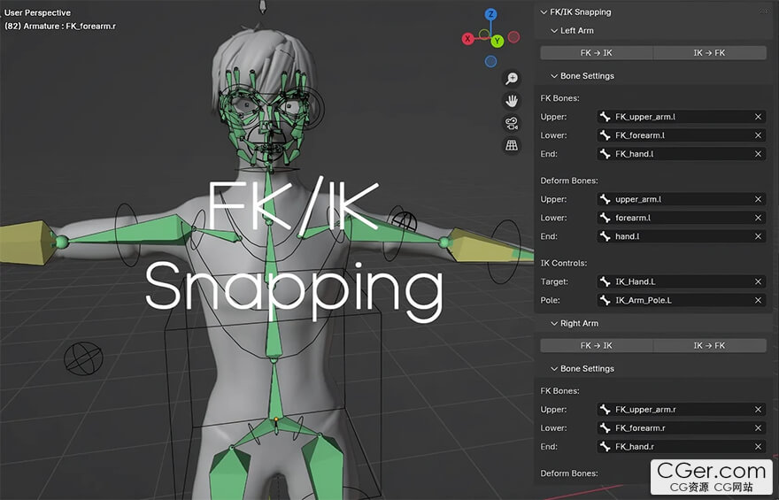Clear the FK_forearm.l bone field
Image resolution: width=779 pixels, height=500 pixels.
[758, 135]
